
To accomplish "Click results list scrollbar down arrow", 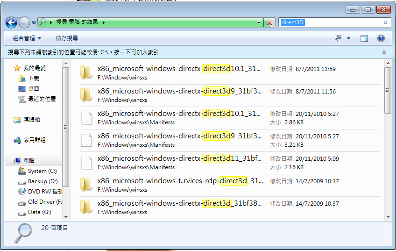I will [x=388, y=217].
